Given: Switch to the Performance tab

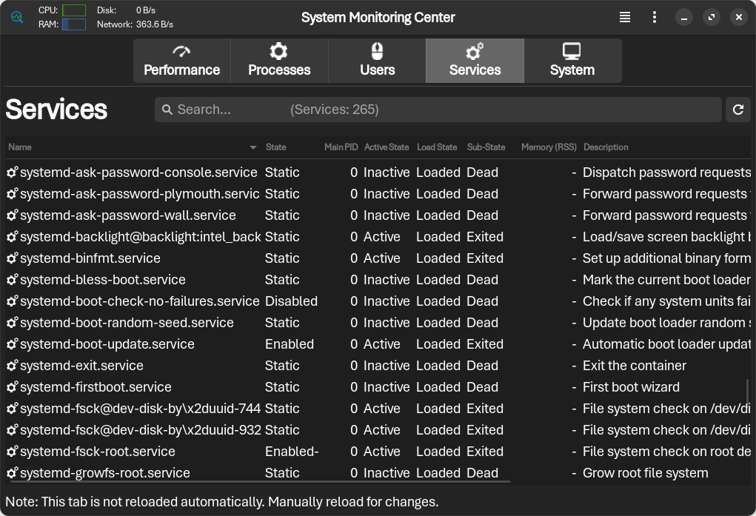Looking at the screenshot, I should click(181, 61).
